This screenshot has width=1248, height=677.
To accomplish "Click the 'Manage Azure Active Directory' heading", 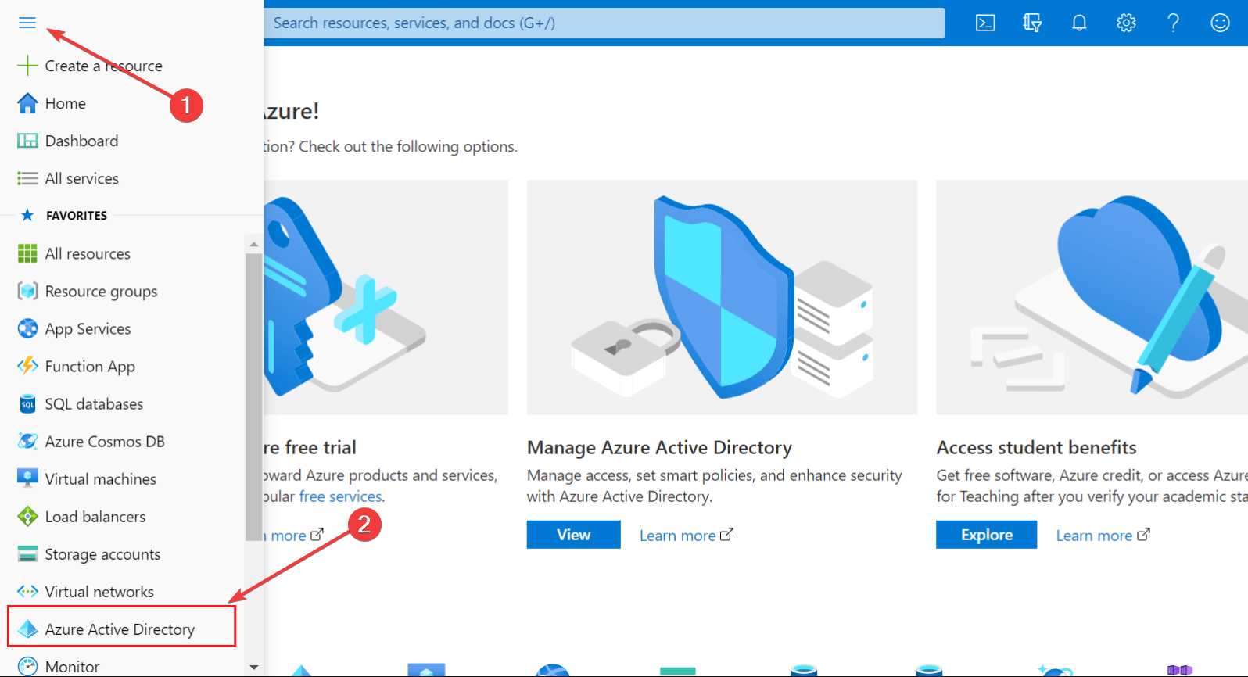I will 659,447.
